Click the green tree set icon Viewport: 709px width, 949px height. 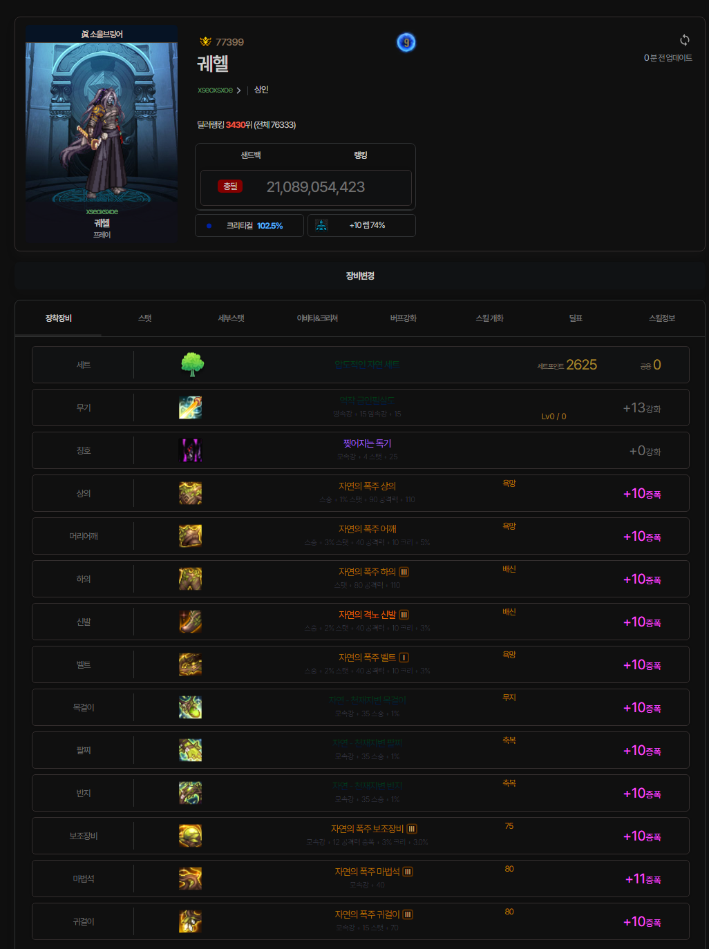point(191,365)
